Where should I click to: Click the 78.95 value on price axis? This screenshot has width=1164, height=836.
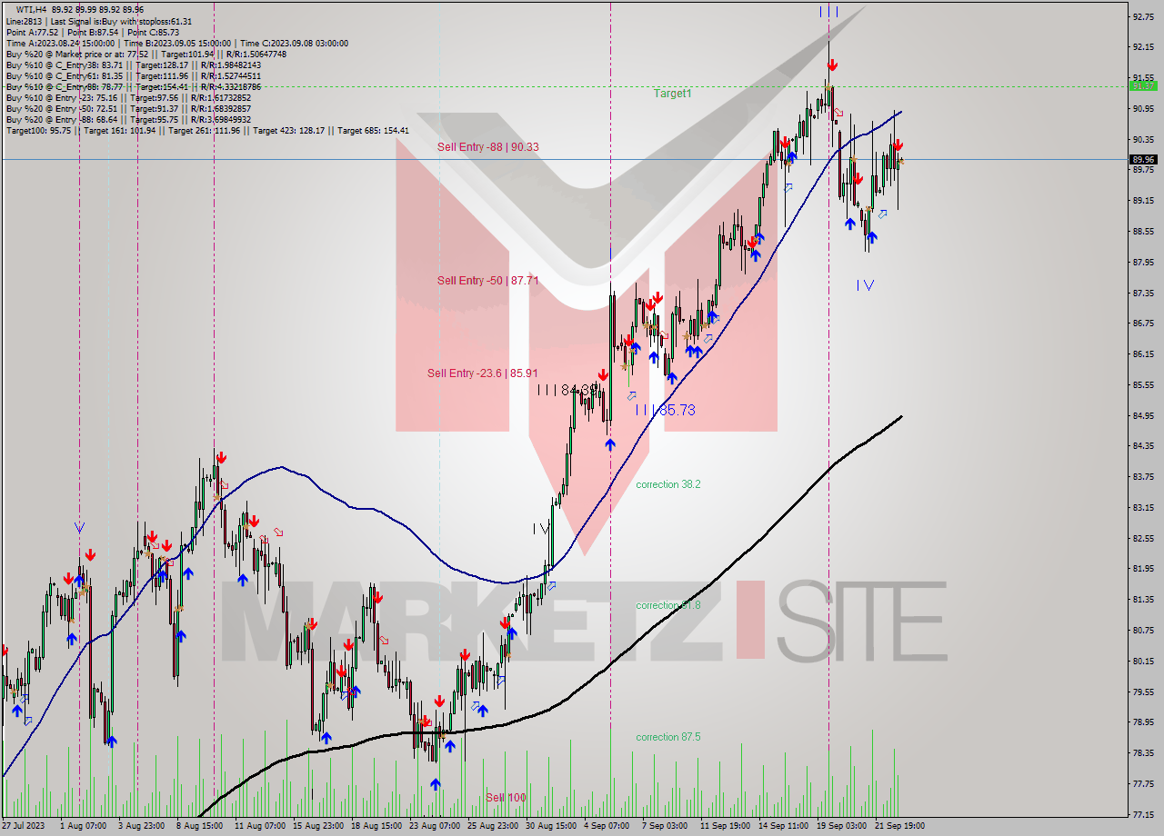(1142, 722)
